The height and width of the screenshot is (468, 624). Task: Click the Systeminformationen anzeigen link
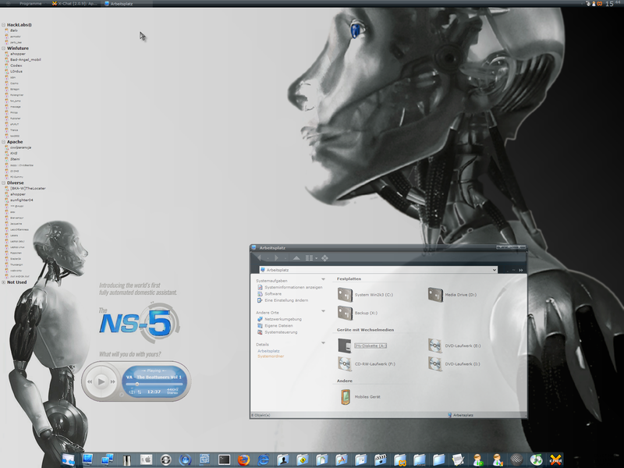(292, 287)
